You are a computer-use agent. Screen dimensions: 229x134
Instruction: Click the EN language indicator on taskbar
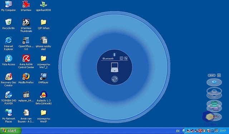coord(178,131)
